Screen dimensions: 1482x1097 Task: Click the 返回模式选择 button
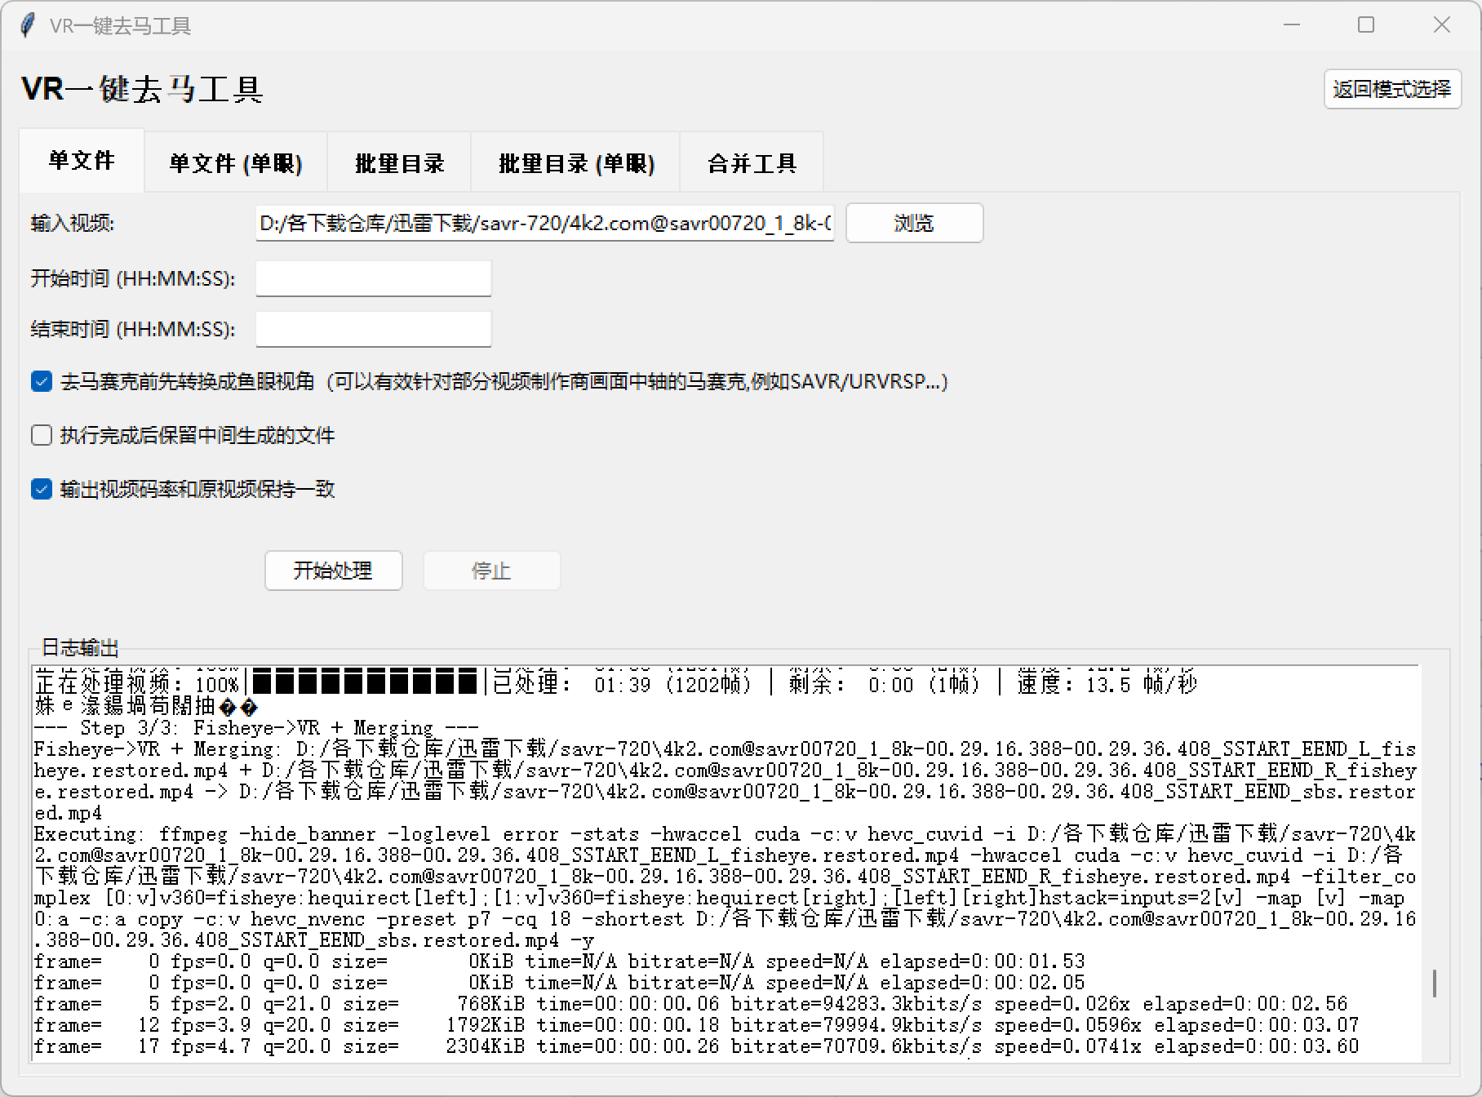(x=1392, y=89)
